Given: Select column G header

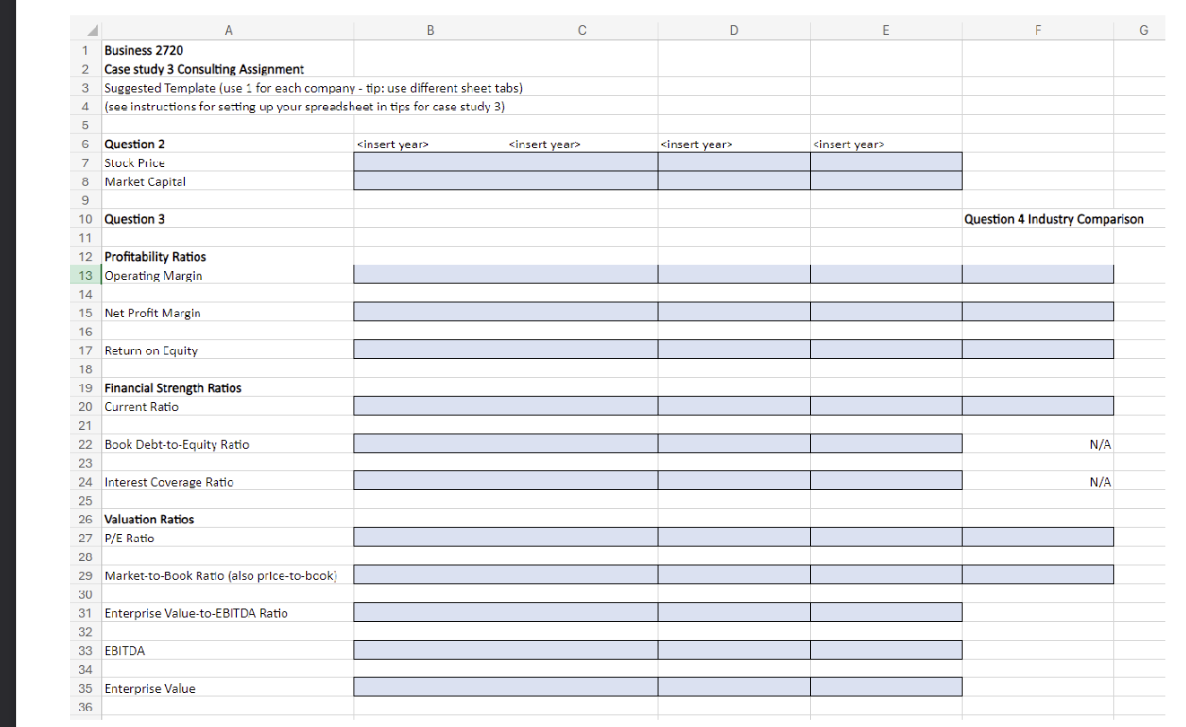Looking at the screenshot, I should [1143, 30].
